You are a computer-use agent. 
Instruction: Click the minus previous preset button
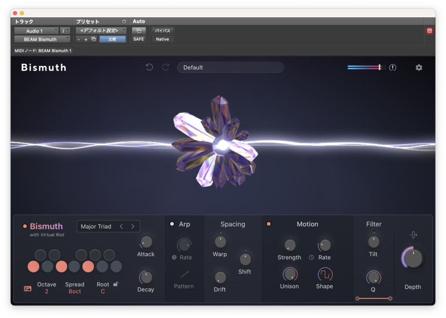(x=79, y=39)
